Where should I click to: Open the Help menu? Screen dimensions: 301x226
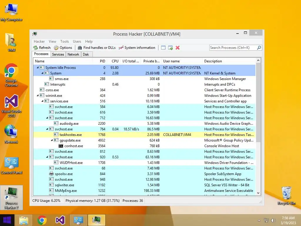pos(89,41)
